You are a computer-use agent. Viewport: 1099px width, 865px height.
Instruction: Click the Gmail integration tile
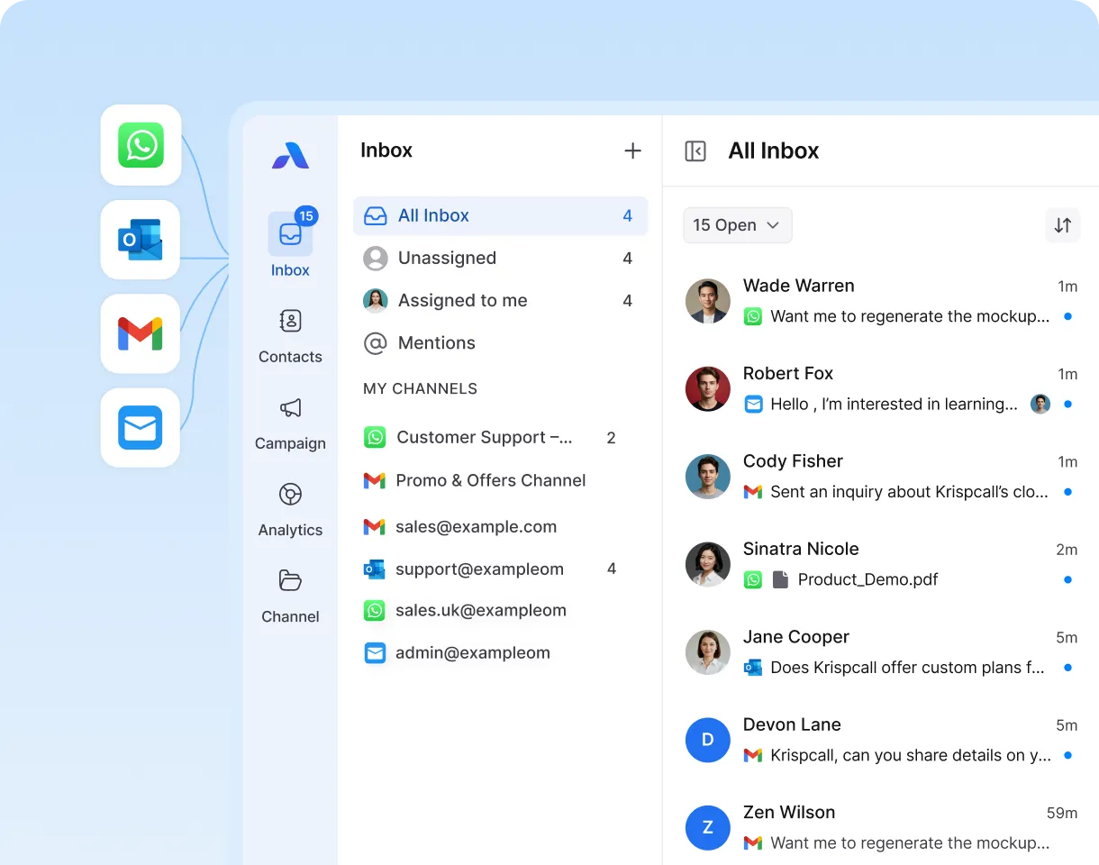(141, 333)
